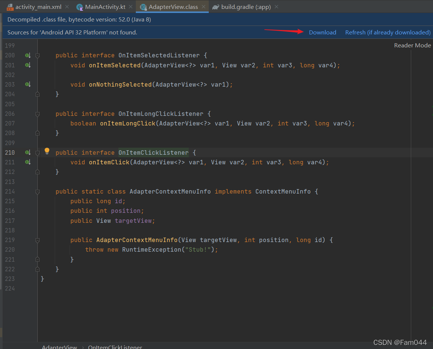Collapse fold end marker at line 208

37,133
